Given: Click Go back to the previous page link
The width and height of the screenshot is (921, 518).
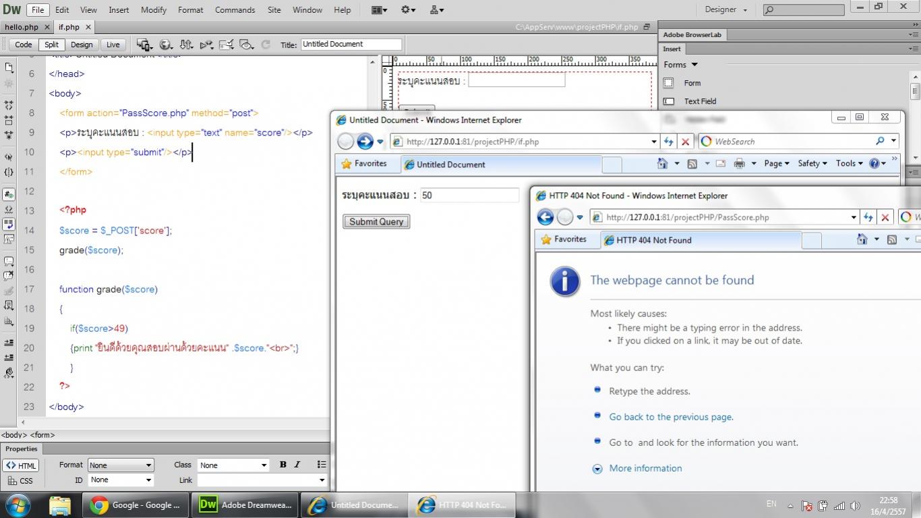Looking at the screenshot, I should tap(671, 417).
